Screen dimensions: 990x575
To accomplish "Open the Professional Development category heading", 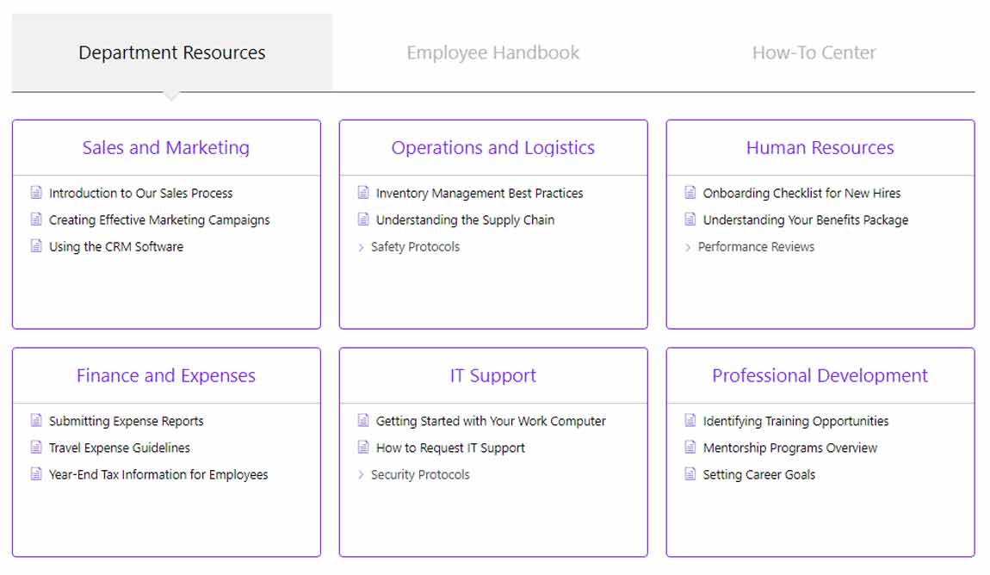I will [x=820, y=375].
